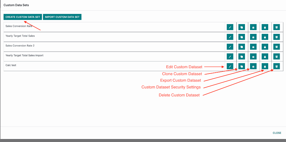Delete Yearly Target Total Sales Import dataset

point(276,57)
